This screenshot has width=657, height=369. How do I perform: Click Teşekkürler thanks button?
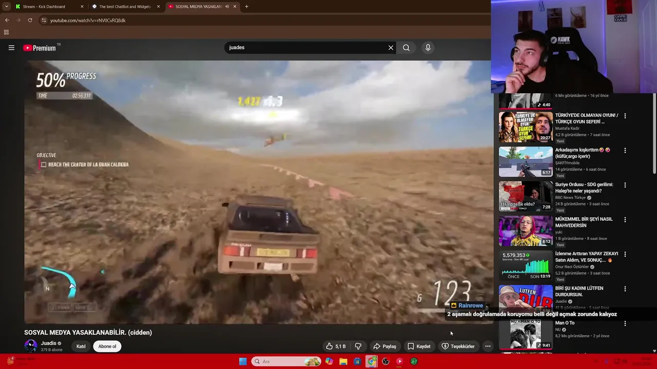tap(458, 346)
